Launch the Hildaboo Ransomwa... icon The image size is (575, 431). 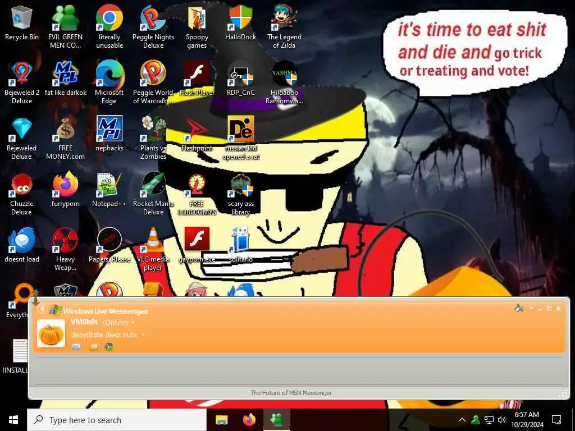(284, 82)
